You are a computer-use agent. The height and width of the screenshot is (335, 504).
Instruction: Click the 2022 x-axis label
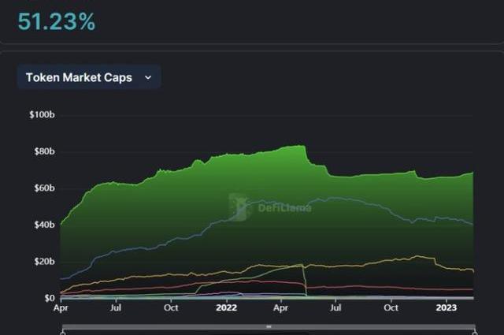[227, 310]
